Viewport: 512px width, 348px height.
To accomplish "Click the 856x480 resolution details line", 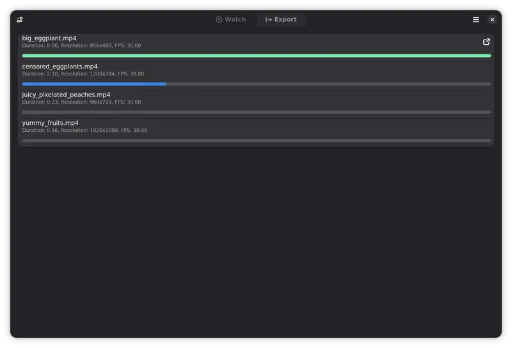I will pos(81,46).
